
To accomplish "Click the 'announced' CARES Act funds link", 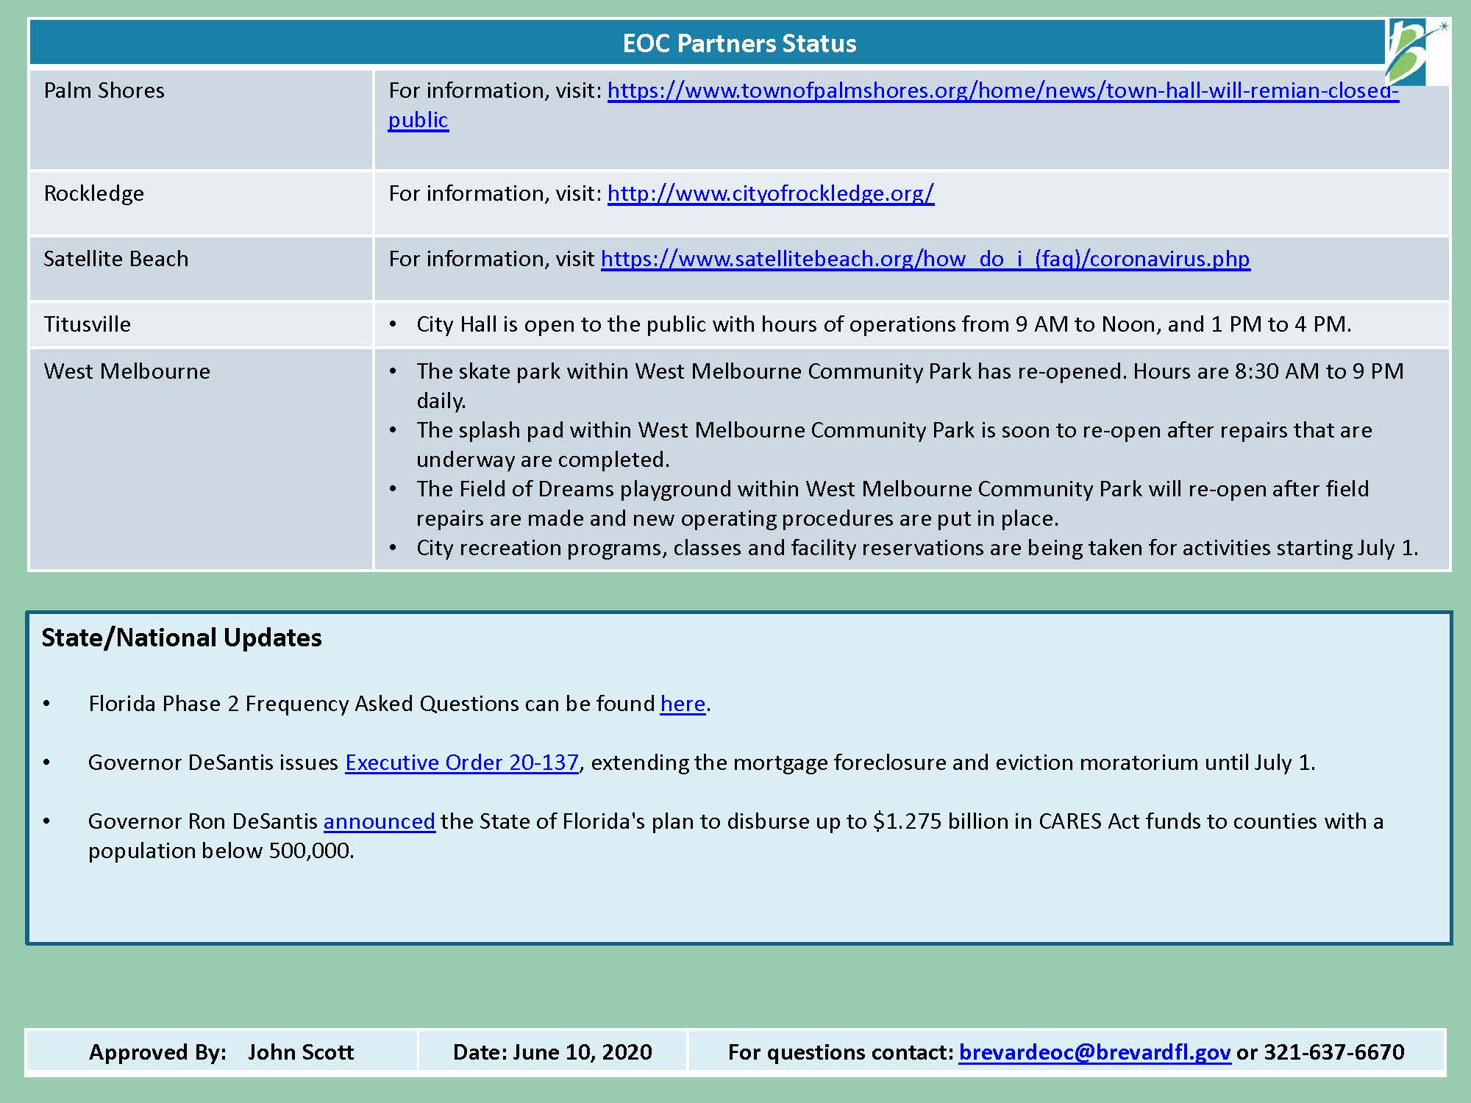I will [x=377, y=821].
